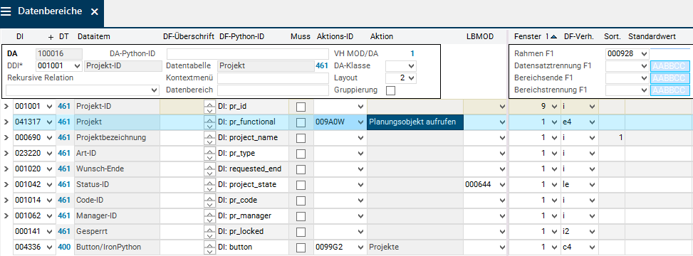Expand the Manager-ID row arrow
Image resolution: width=693 pixels, height=256 pixels.
(x=6, y=216)
